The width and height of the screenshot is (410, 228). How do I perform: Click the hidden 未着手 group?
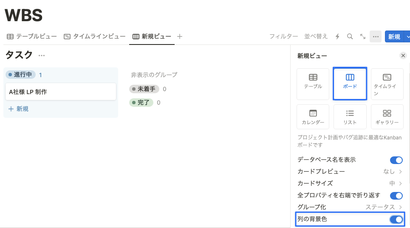click(144, 89)
